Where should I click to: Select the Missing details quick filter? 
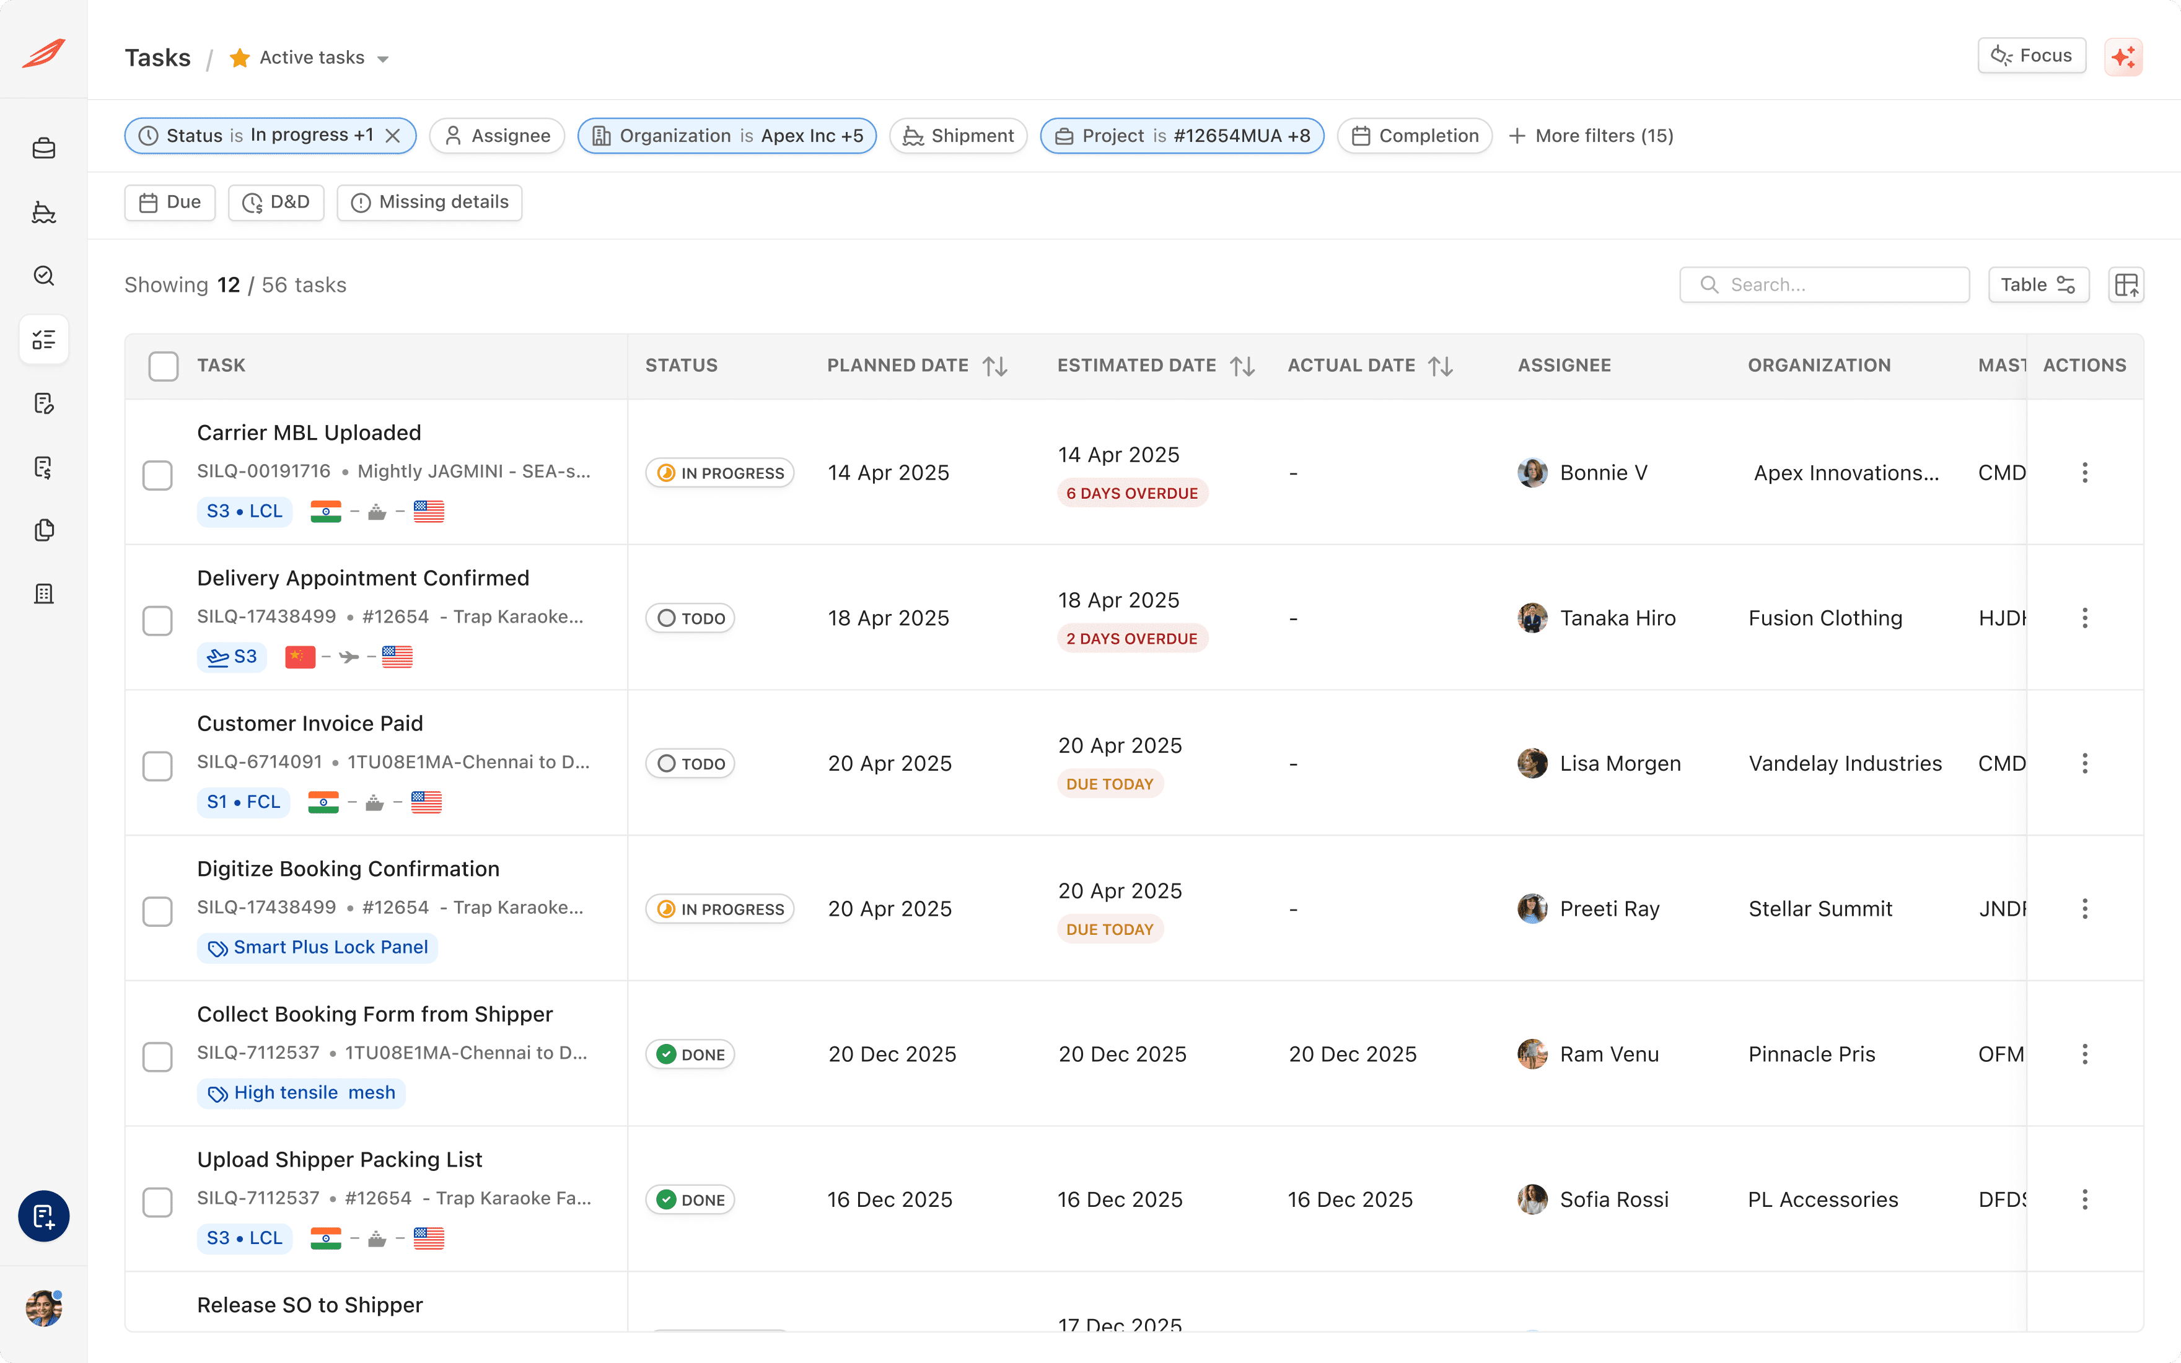(429, 203)
